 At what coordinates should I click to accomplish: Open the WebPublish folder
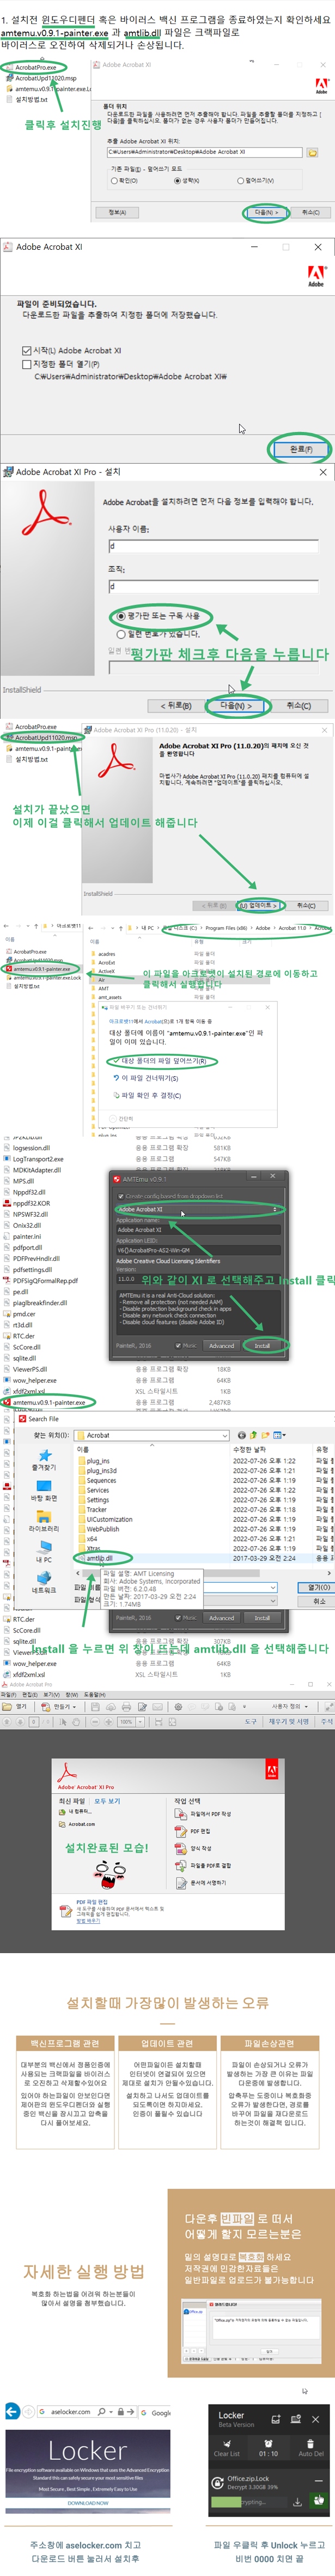tap(98, 1529)
